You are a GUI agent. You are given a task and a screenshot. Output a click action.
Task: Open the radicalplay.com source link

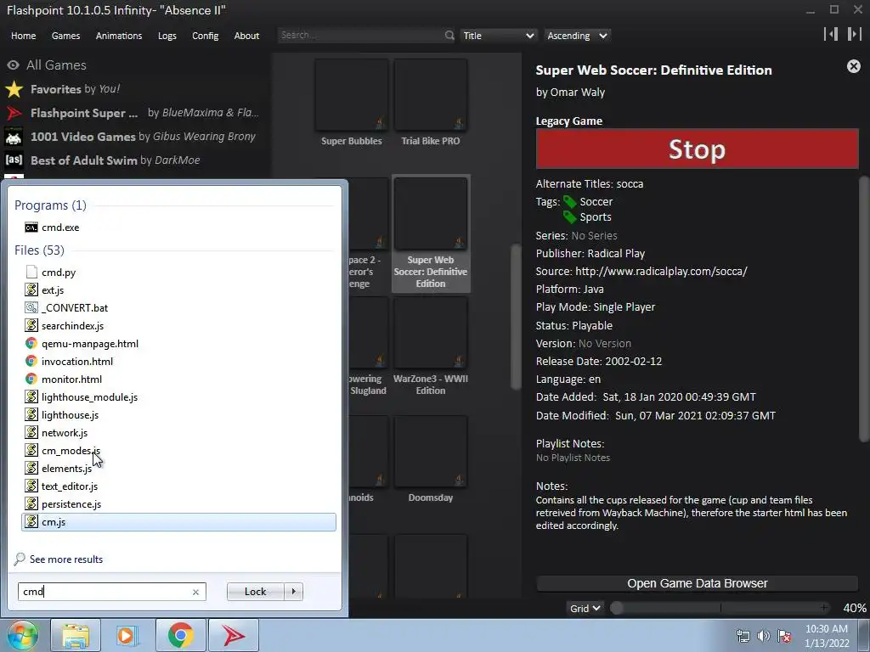[661, 271]
